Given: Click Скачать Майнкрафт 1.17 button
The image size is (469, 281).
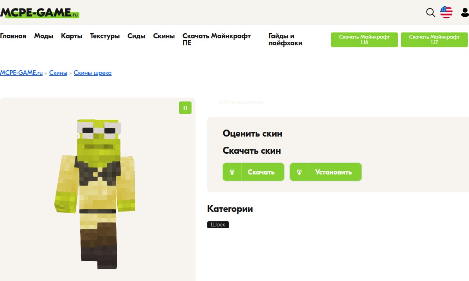Looking at the screenshot, I should coord(434,40).
